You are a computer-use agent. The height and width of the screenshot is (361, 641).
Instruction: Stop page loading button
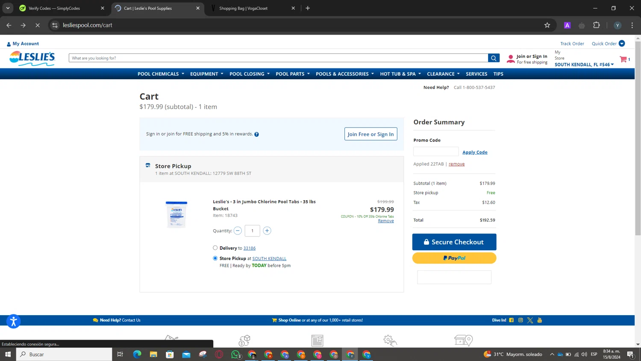38,25
